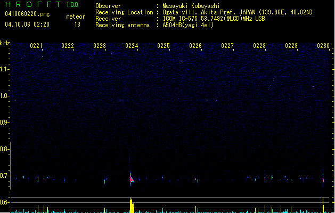Click the 0230 time marker
The width and height of the screenshot is (335, 213).
click(323, 46)
